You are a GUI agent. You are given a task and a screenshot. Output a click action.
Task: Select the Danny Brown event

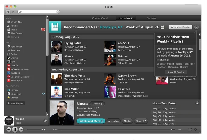pos(124,79)
